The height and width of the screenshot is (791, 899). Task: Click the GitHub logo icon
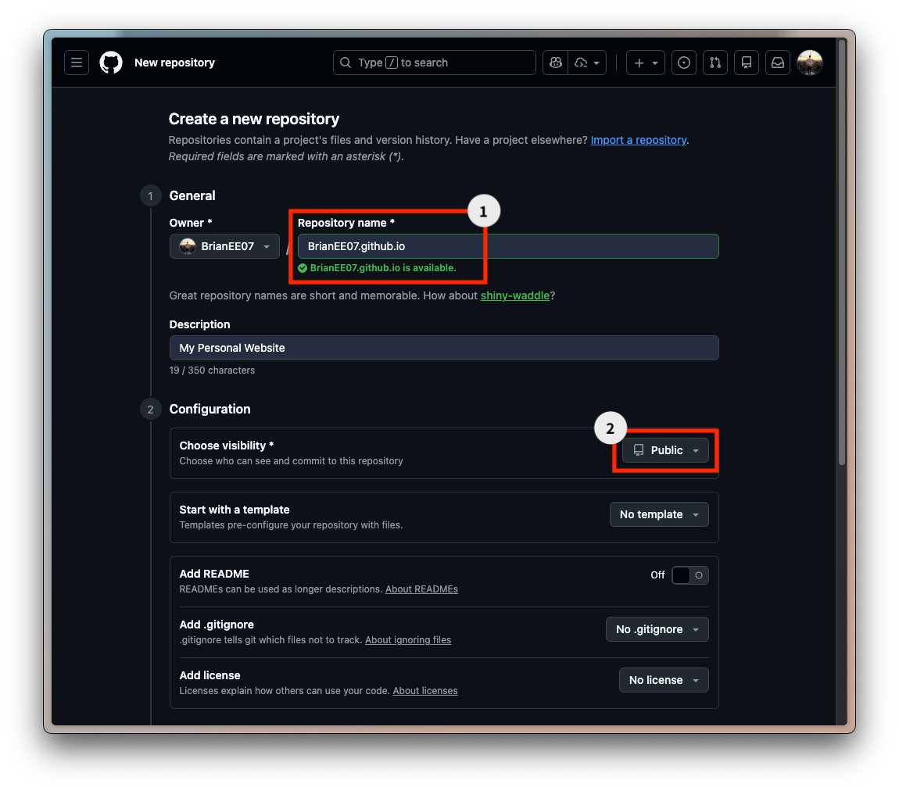[111, 63]
